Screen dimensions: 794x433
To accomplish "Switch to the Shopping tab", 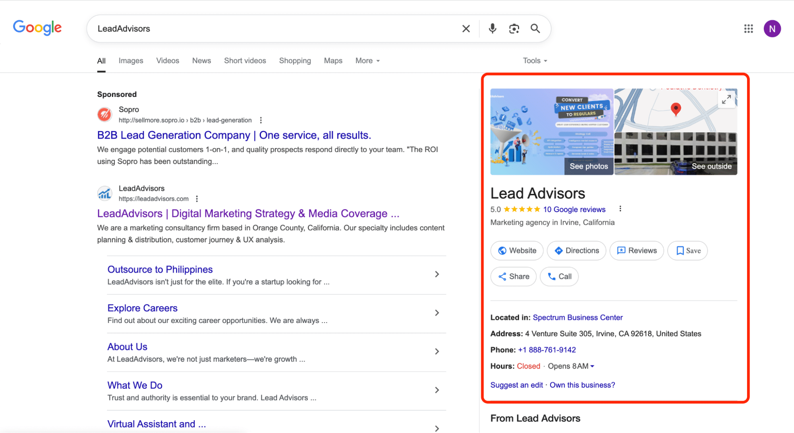I will click(x=295, y=61).
